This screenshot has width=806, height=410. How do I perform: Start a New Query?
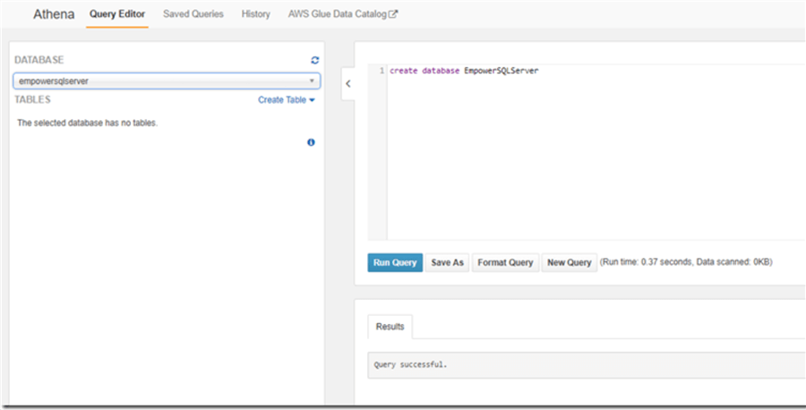[569, 262]
